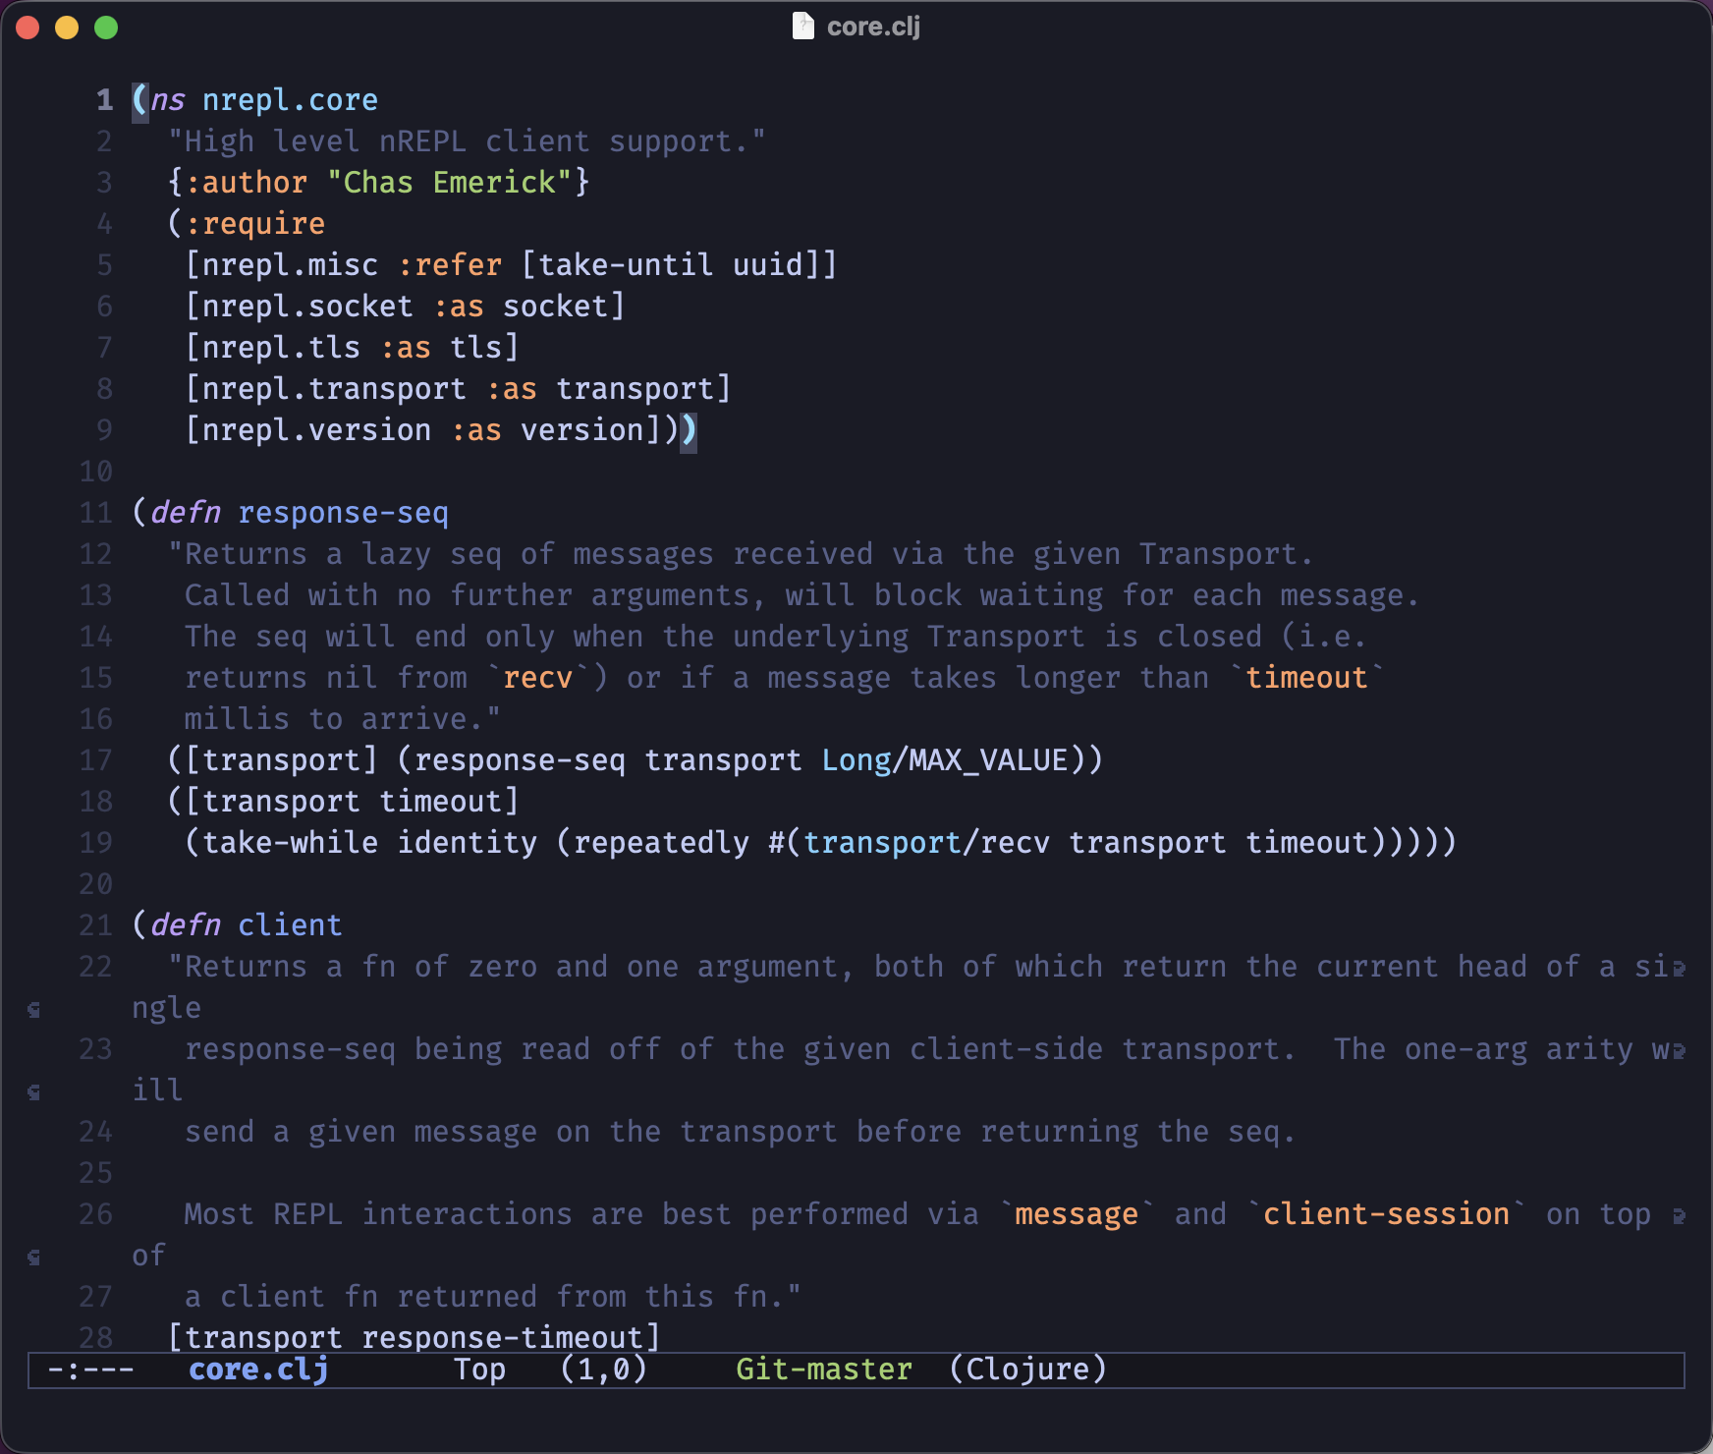This screenshot has width=1713, height=1454.
Task: Click the highlighted closing paren on line 9
Action: pos(689,430)
